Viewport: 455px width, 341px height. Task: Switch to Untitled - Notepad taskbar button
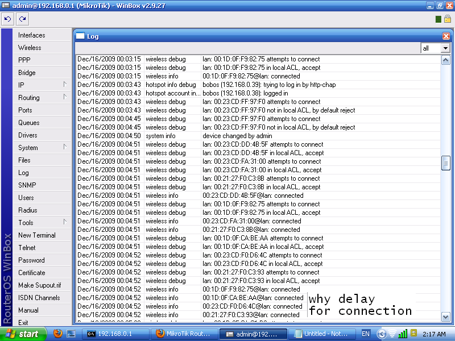[322, 334]
